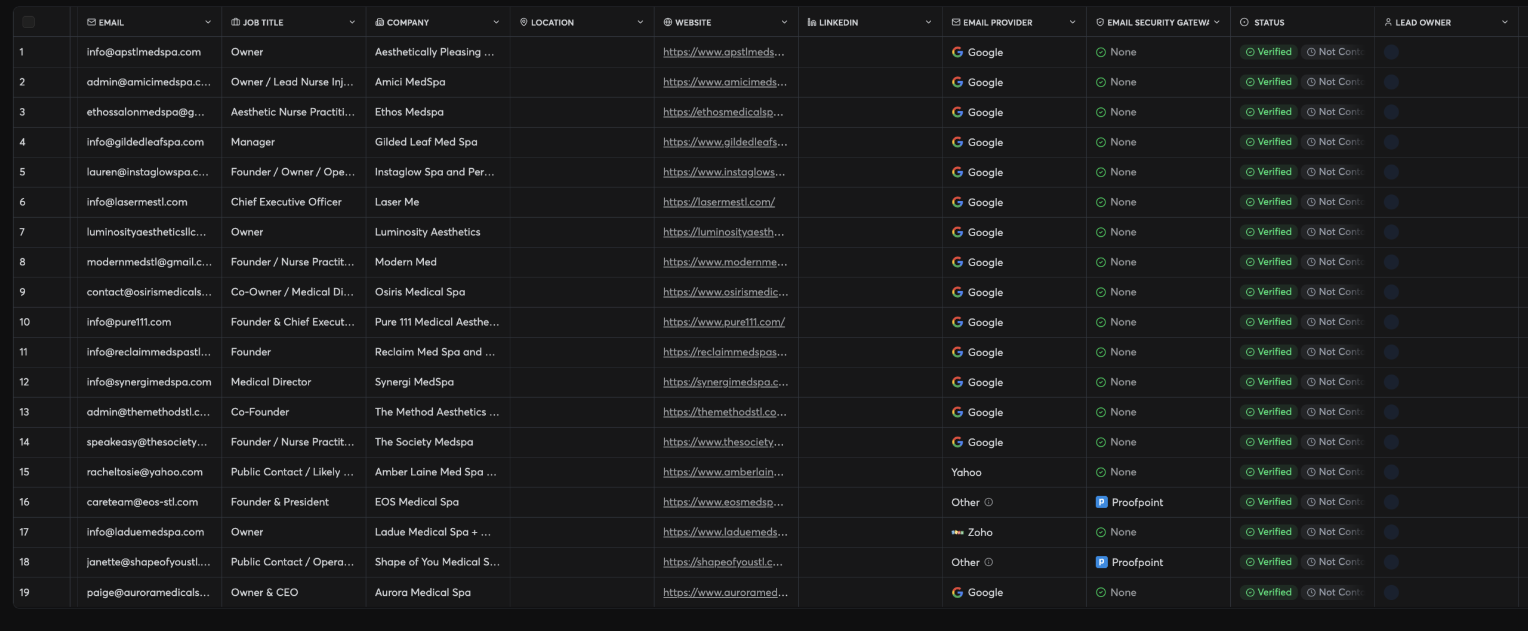This screenshot has height=631, width=1528.
Task: Select the Chief Executive Officer job title cell
Action: point(294,202)
